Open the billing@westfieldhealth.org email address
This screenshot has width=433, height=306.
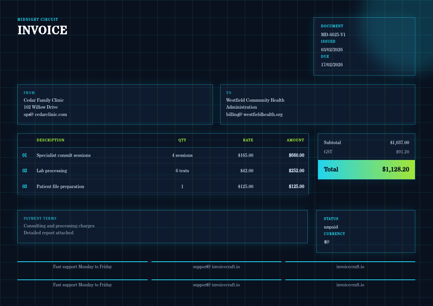coord(254,114)
